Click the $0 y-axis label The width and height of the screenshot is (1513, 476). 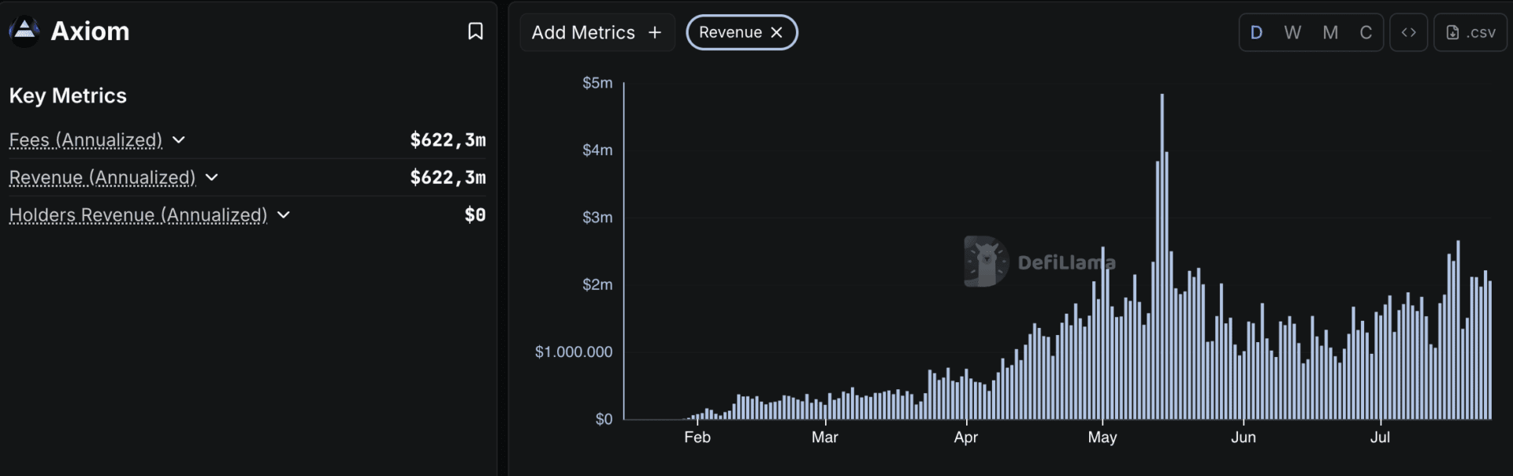pyautogui.click(x=604, y=419)
